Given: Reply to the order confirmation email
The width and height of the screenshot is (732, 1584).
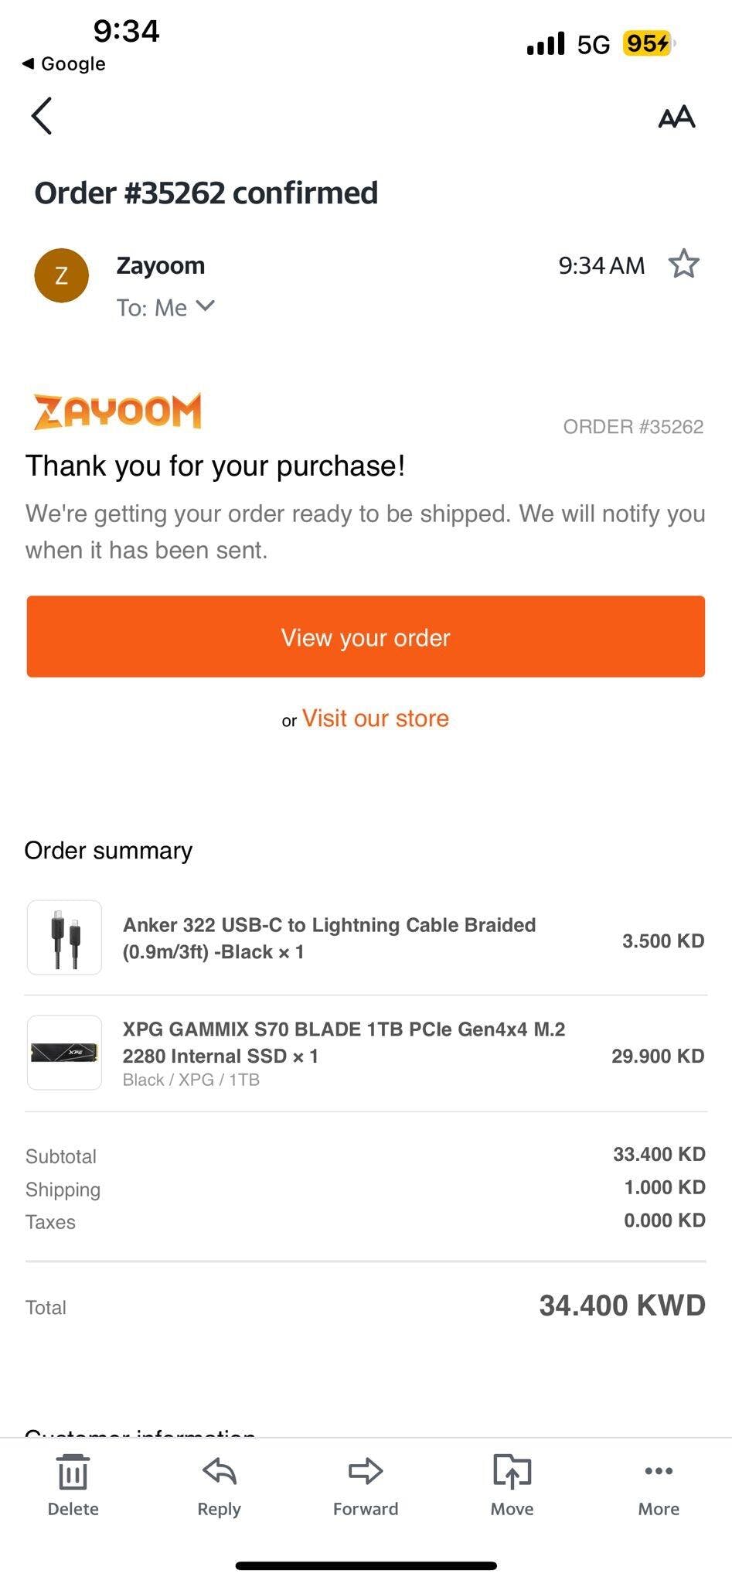Looking at the screenshot, I should click(220, 1485).
